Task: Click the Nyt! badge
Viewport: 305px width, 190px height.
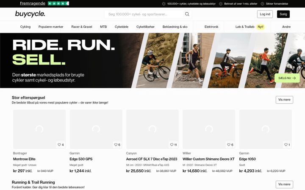Action: [x=261, y=27]
